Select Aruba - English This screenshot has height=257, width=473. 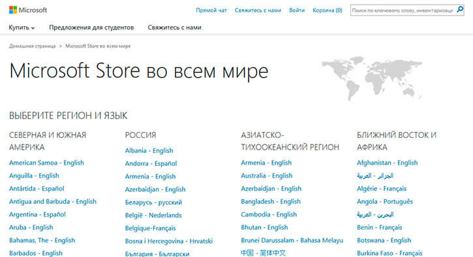coord(31,228)
